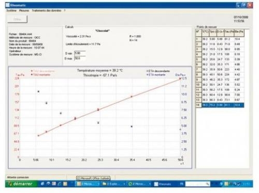This screenshot has height=193, width=259.
Task: Select row 8 header in Points de mesure
Action: (x=198, y=75)
